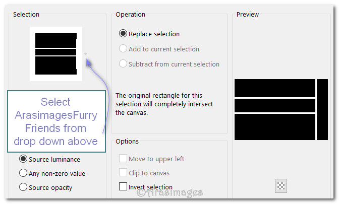Screen dimensions: 339x204
Task: Tick the Clip to canvas checkbox
Action: (x=123, y=173)
